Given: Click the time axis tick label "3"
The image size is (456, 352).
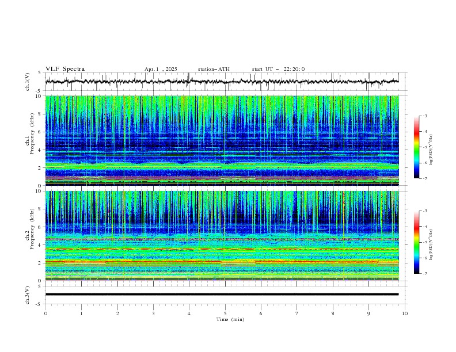Looking at the screenshot, I should click(153, 313).
